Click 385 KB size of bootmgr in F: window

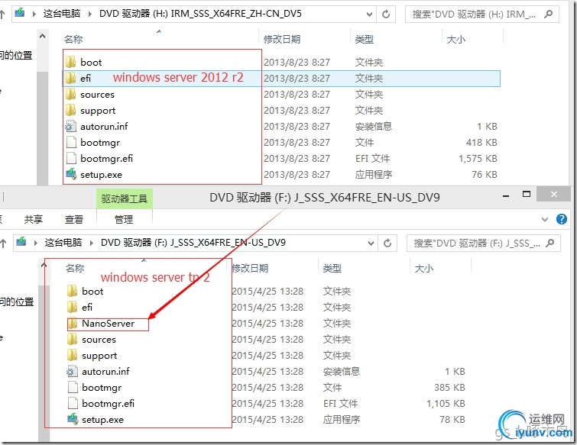click(x=449, y=387)
